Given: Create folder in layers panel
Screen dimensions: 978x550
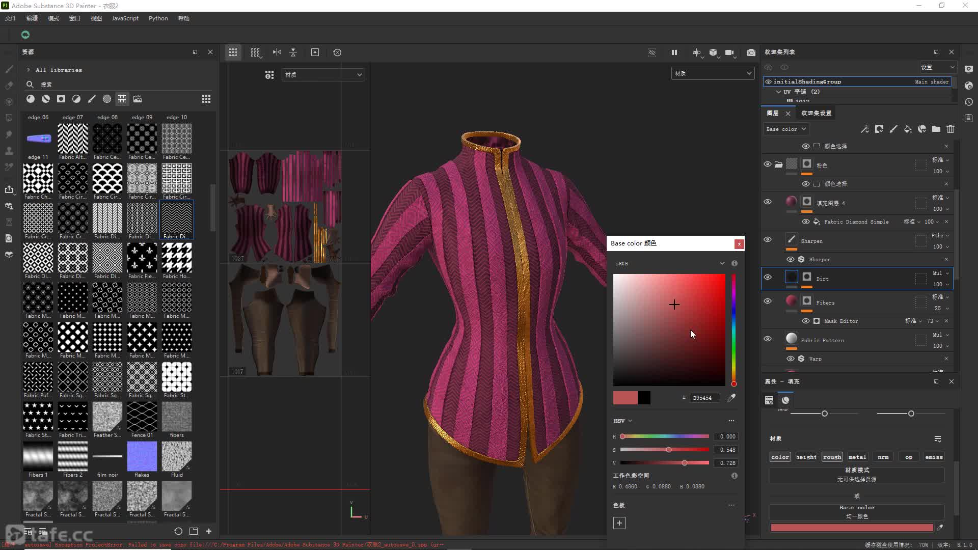Looking at the screenshot, I should click(936, 129).
